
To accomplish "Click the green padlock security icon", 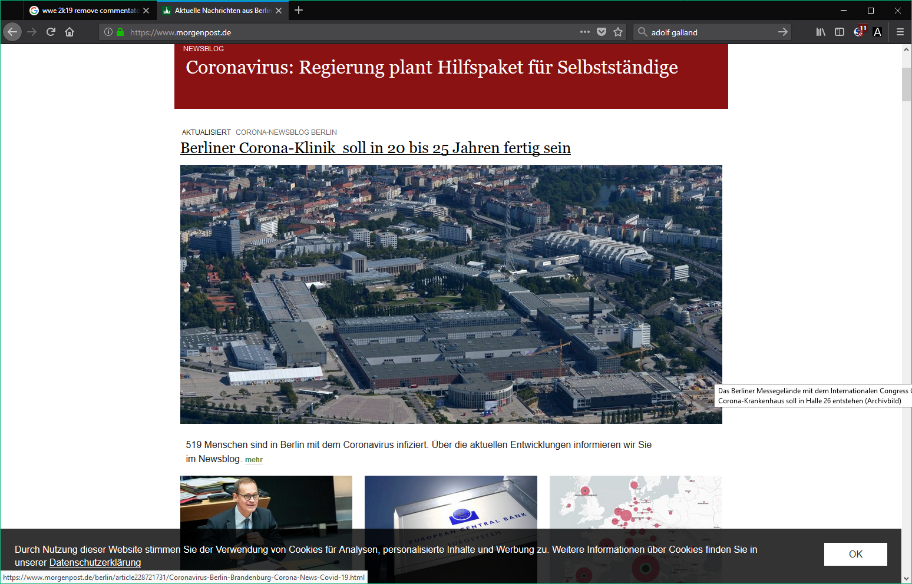I will pos(120,32).
